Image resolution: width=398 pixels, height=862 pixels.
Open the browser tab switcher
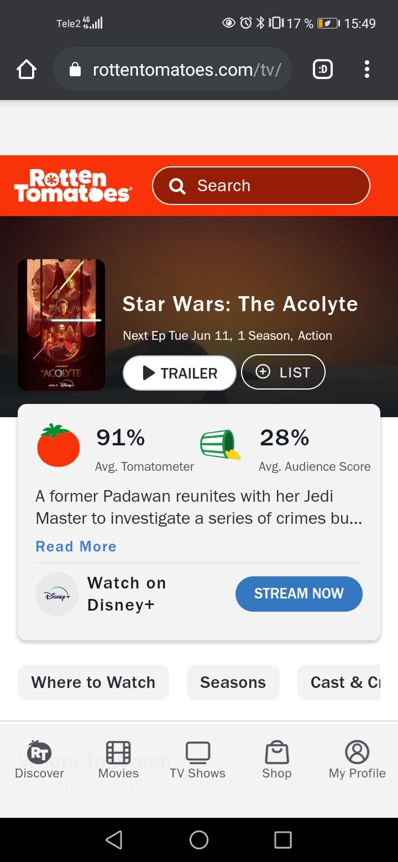(x=323, y=70)
